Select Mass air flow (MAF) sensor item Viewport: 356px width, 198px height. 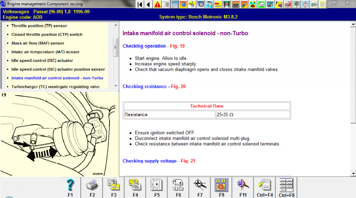click(38, 43)
